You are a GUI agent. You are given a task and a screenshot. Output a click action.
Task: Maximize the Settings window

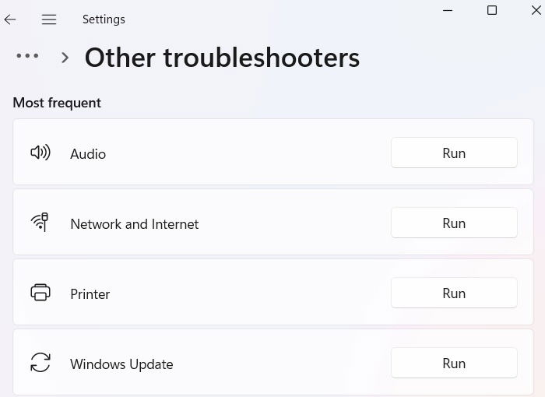pos(492,10)
